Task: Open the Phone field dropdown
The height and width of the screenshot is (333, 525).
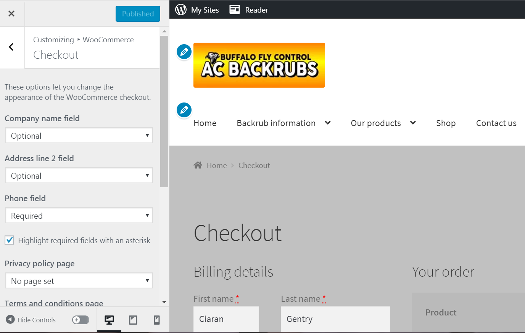Action: coord(79,216)
